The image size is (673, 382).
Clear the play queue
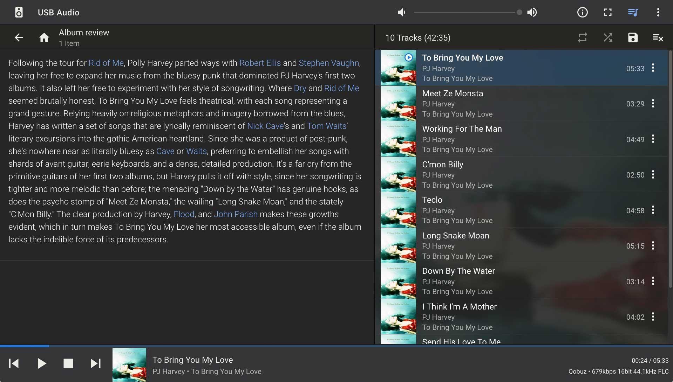pos(658,37)
